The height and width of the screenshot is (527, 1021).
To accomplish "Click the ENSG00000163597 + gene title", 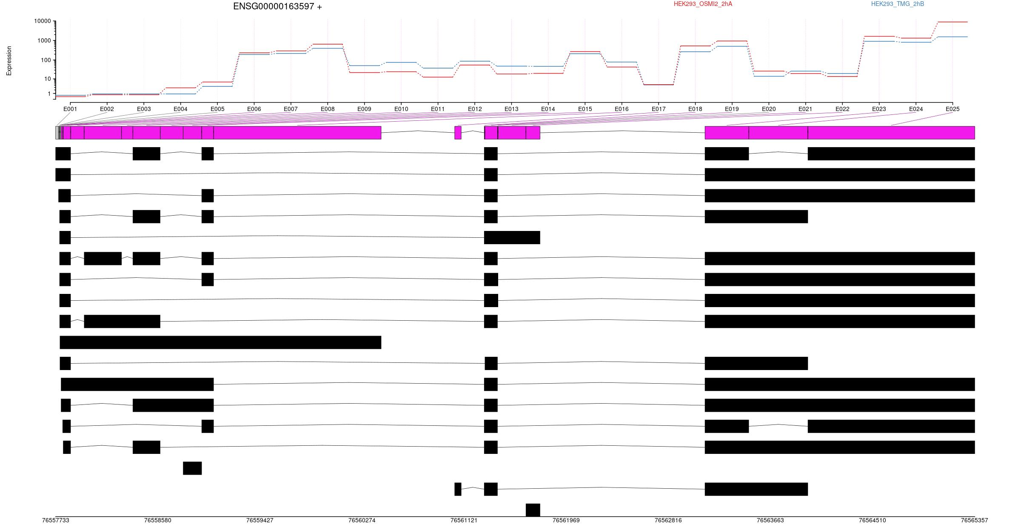I will tap(277, 6).
